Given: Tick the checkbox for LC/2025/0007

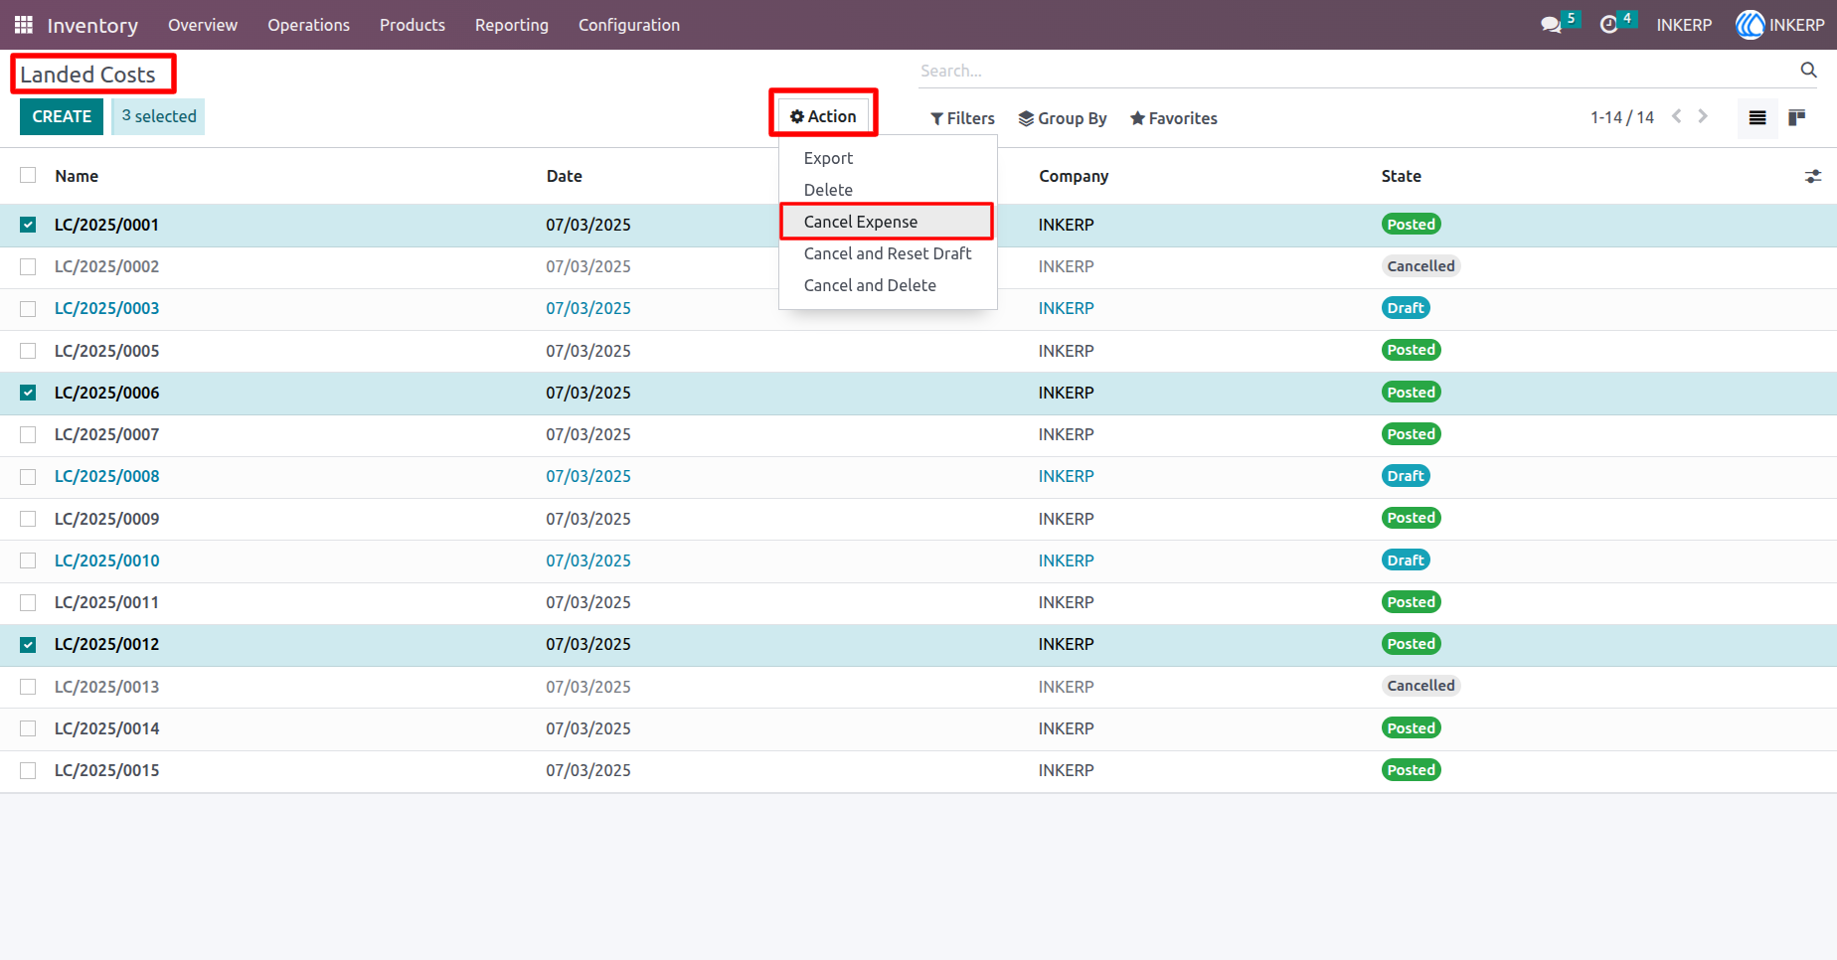Looking at the screenshot, I should point(28,434).
